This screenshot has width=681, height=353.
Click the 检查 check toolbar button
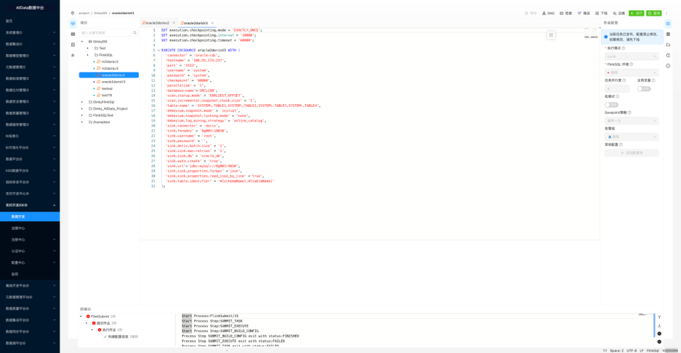click(566, 13)
